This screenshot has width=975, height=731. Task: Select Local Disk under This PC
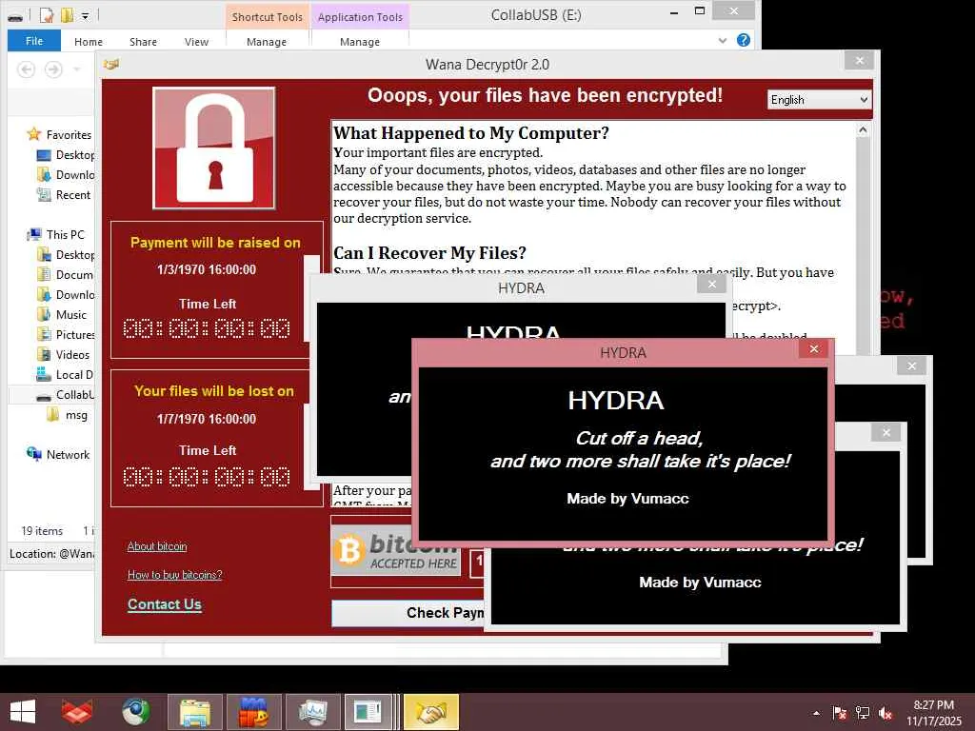pos(65,375)
